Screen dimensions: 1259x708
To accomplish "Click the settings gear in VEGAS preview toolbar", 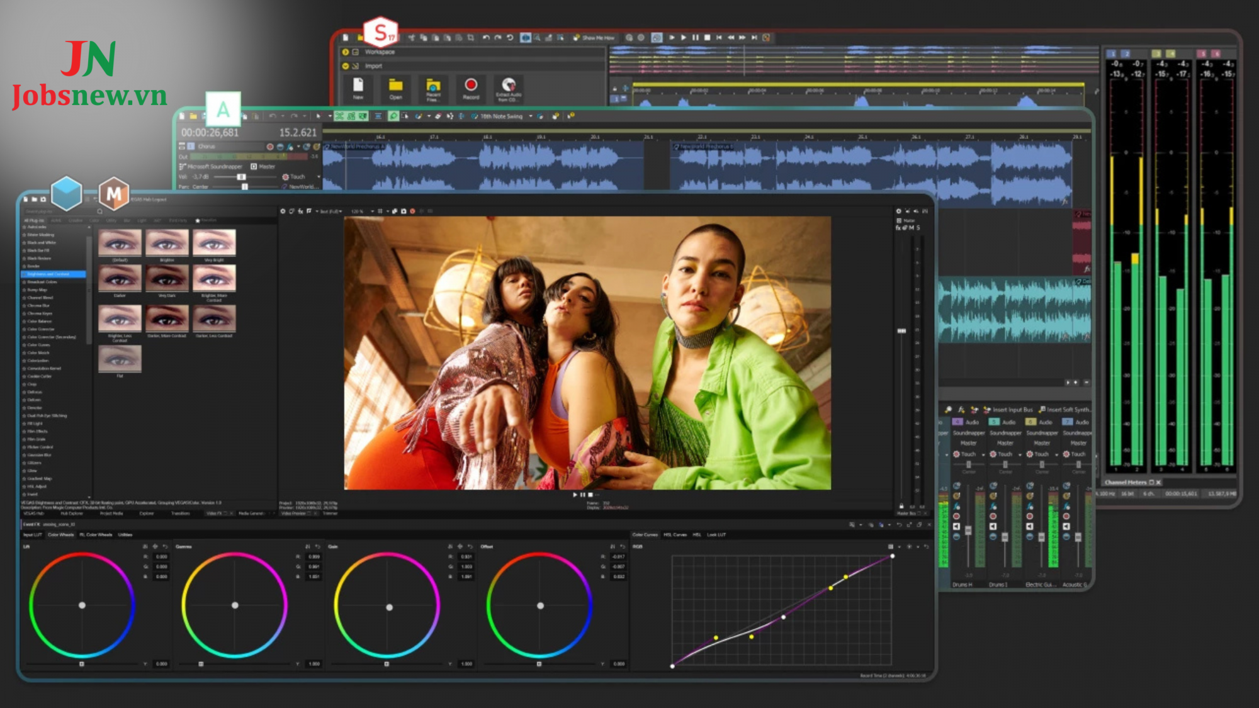I will (x=283, y=211).
